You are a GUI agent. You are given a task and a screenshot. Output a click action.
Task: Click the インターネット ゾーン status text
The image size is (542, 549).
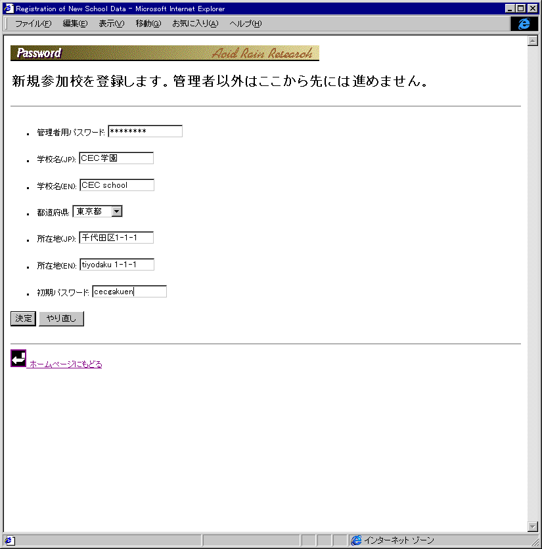399,540
